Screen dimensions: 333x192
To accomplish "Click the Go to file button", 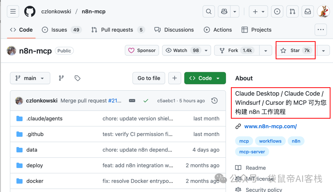I will click(x=149, y=78).
